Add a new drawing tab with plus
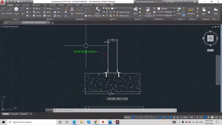222x125 pixels. point(52,23)
